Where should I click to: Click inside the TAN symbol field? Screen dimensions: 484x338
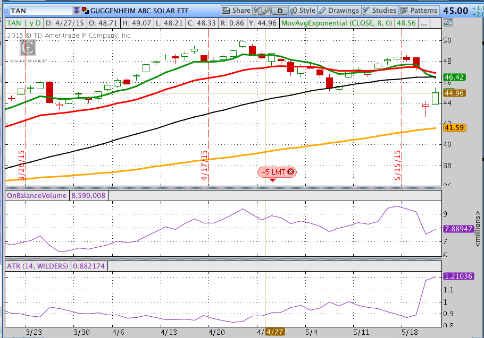coord(41,11)
